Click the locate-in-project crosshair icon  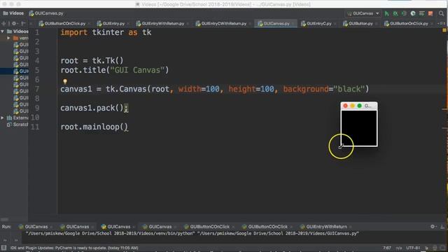[x=3, y=23]
